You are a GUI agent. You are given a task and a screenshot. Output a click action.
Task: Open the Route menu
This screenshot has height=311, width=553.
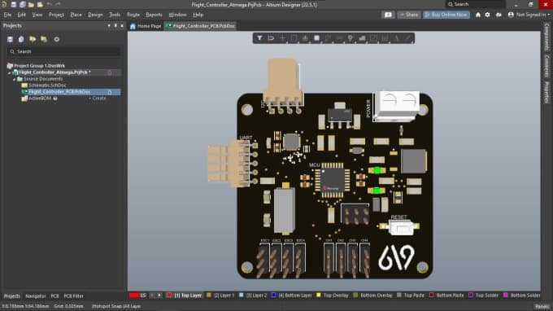pyautogui.click(x=133, y=15)
